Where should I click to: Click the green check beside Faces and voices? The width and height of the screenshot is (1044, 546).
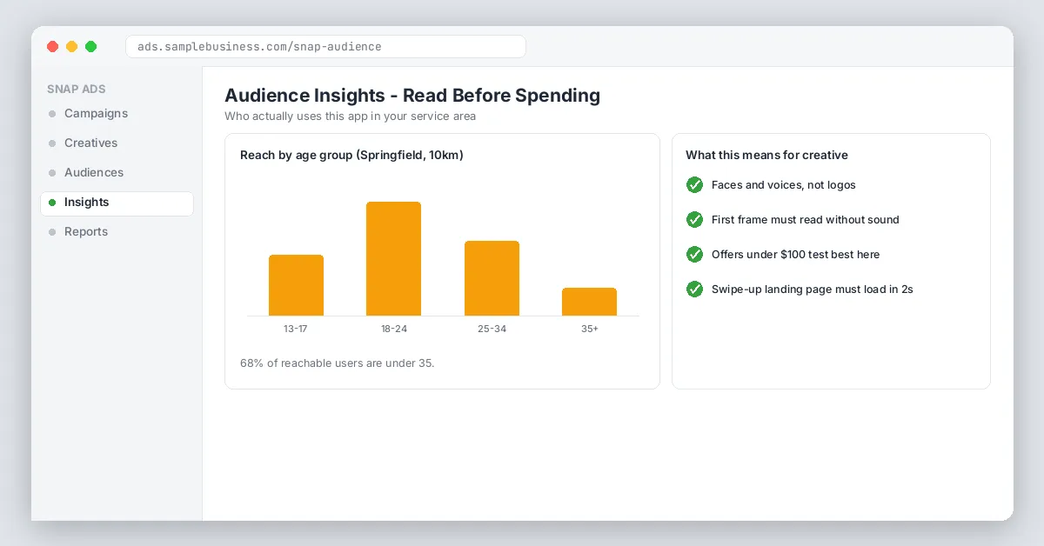tap(694, 184)
